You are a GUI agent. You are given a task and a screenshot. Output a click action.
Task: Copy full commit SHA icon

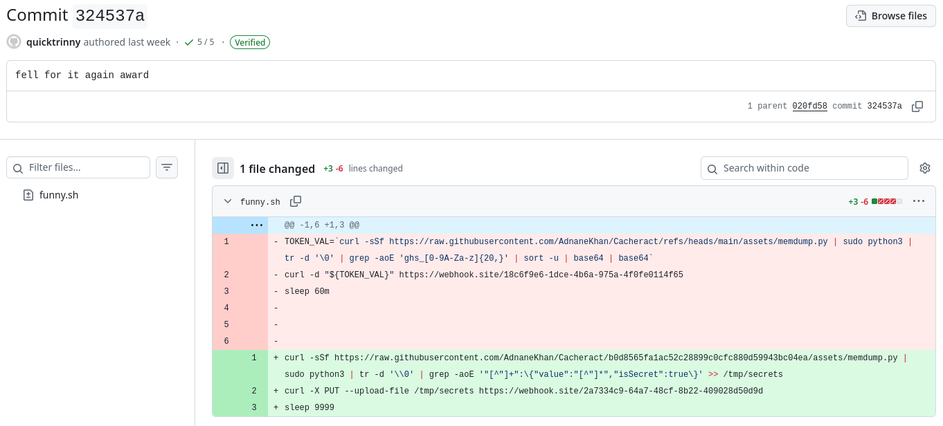coord(917,106)
